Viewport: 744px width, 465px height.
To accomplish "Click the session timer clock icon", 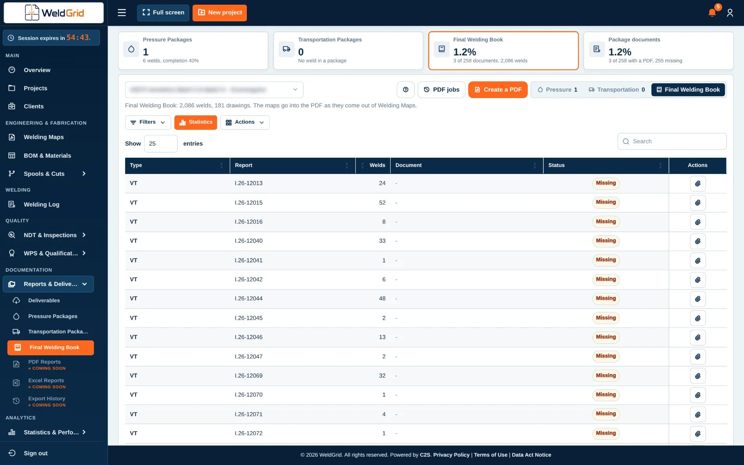I will click(11, 38).
